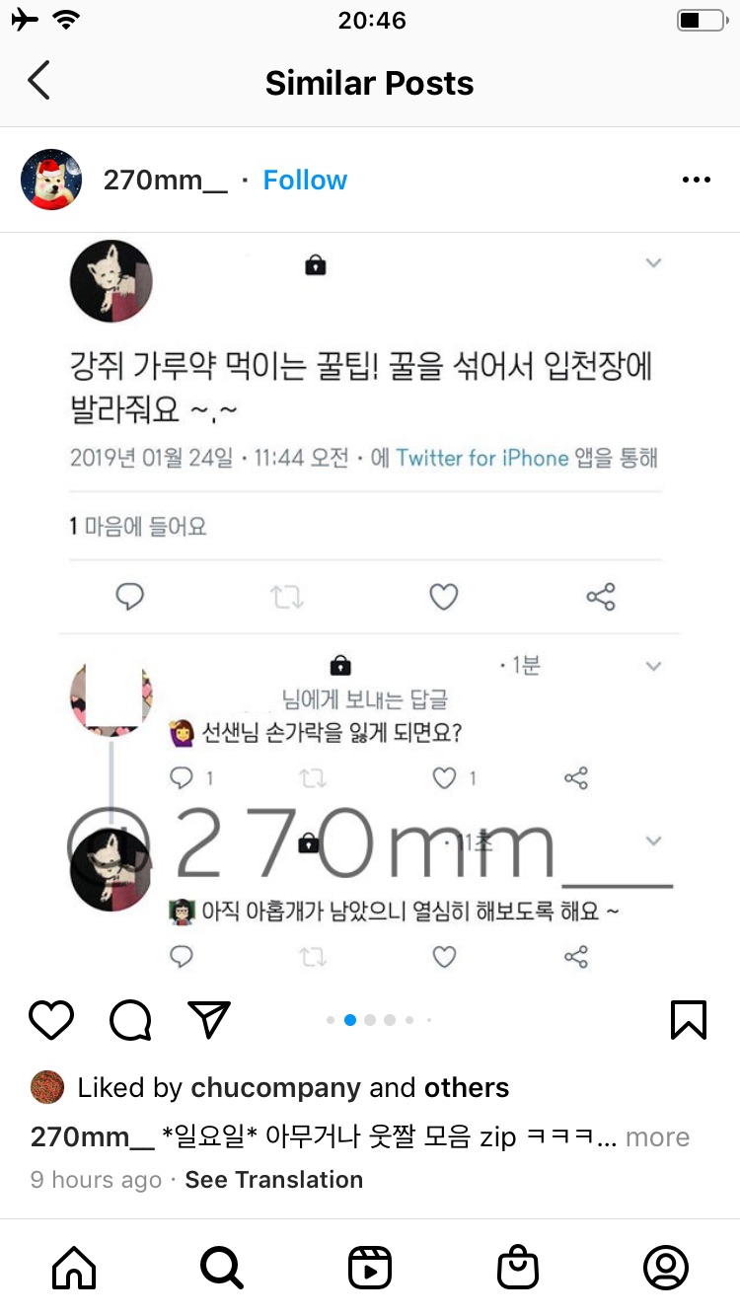Image resolution: width=740 pixels, height=1316 pixels.
Task: Follow the 270mm__ account
Action: click(x=305, y=181)
